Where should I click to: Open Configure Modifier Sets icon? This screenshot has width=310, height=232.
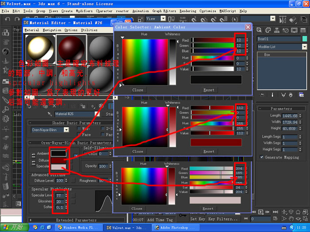301,95
